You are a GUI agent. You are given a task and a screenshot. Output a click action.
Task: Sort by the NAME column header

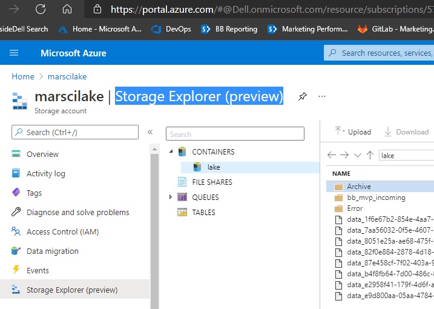coord(341,173)
